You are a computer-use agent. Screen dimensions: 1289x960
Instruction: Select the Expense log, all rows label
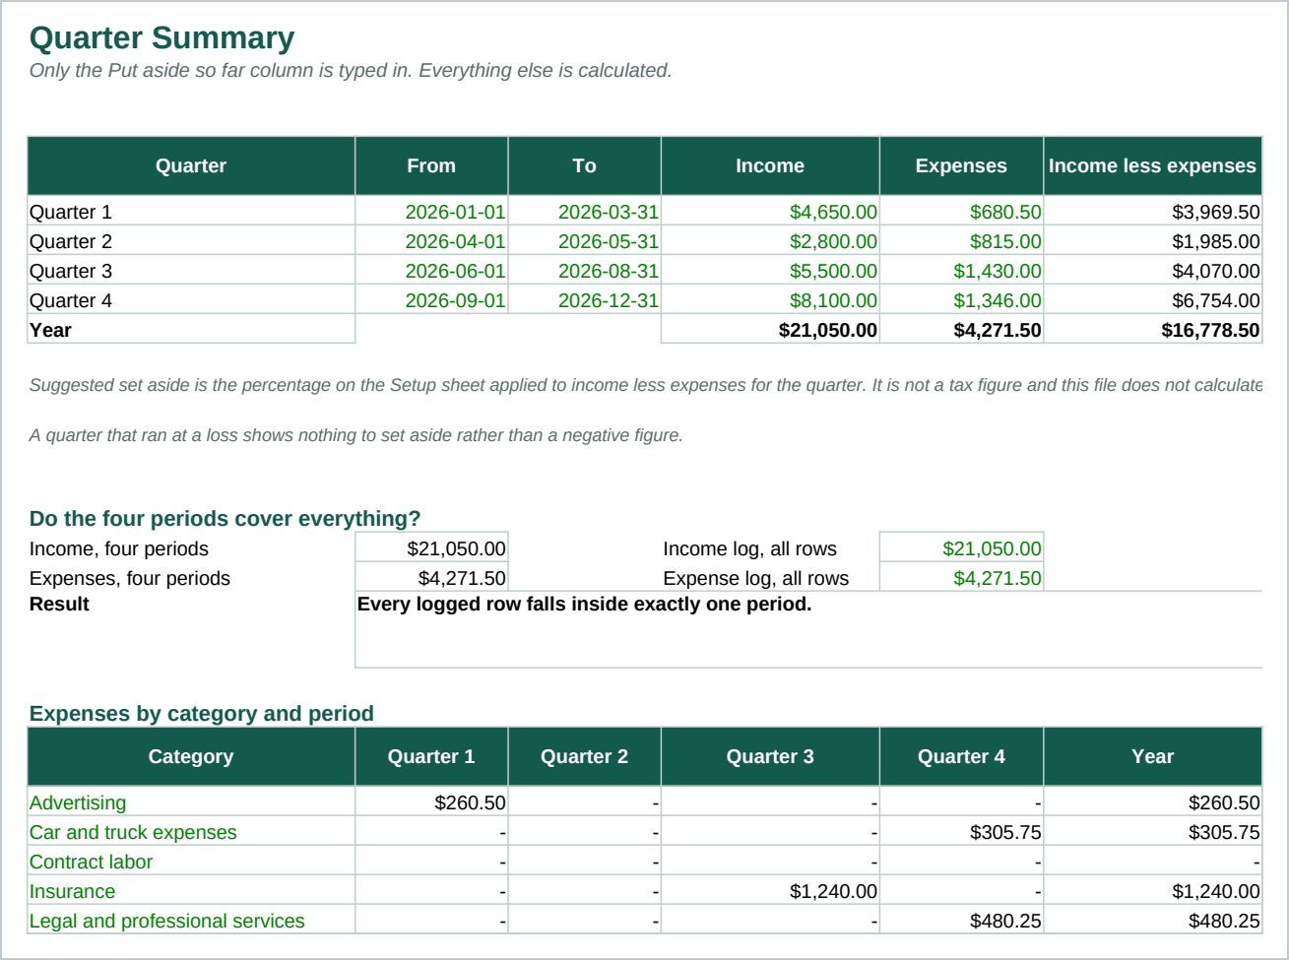coord(755,578)
